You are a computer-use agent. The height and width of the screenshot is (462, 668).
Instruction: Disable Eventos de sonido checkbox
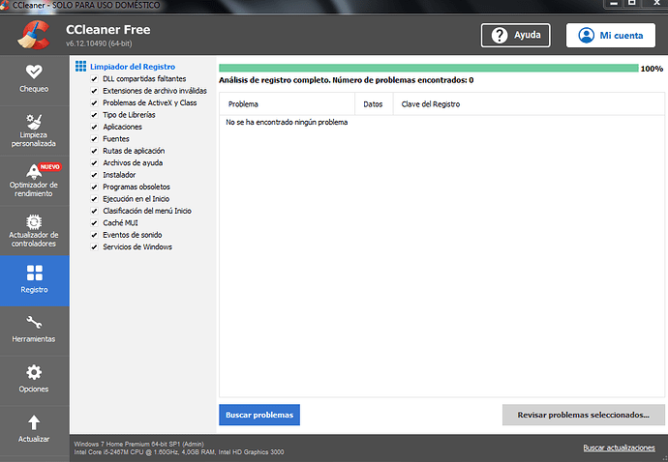click(x=94, y=235)
